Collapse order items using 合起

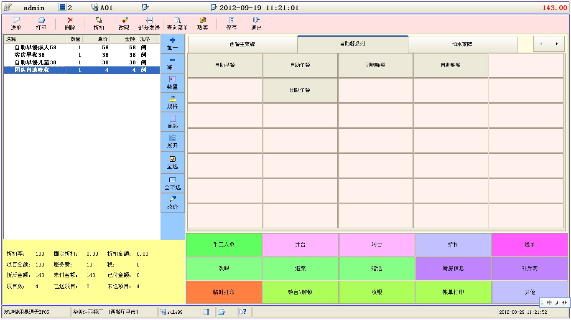(x=172, y=122)
